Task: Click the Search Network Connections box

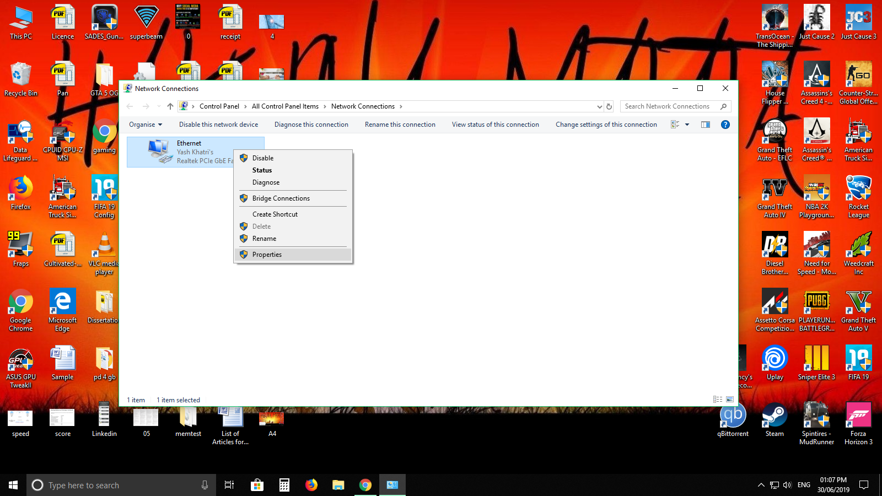Action: [x=670, y=106]
